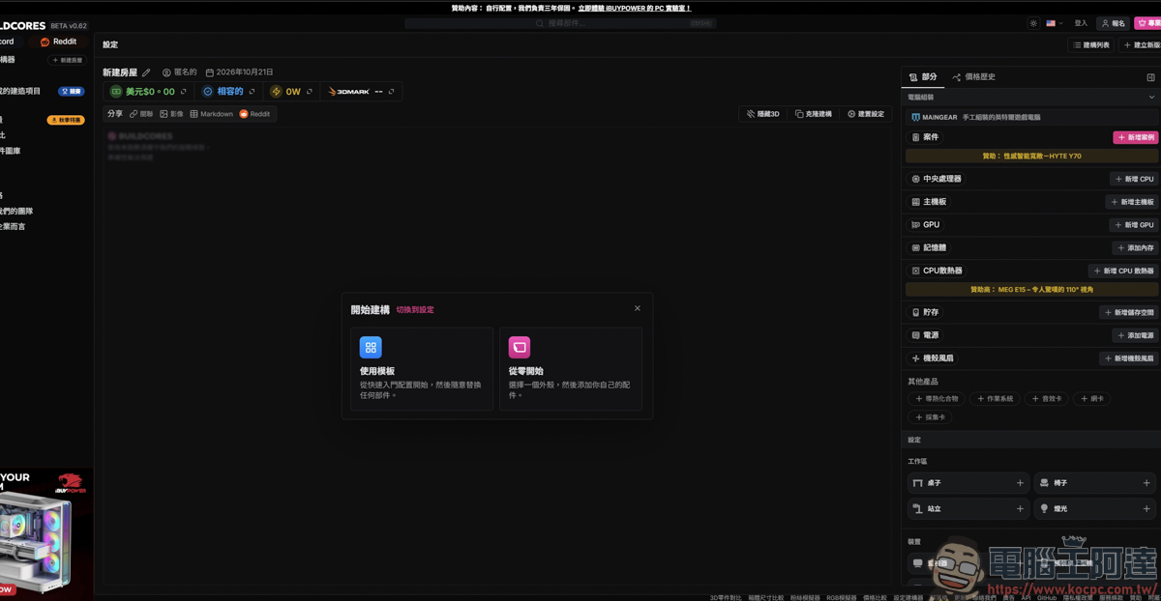
Task: Click the GPU category icon
Action: (915, 225)
